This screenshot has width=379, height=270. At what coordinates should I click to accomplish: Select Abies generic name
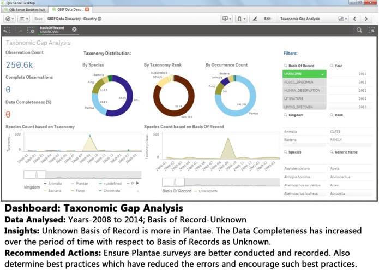pos(351,185)
